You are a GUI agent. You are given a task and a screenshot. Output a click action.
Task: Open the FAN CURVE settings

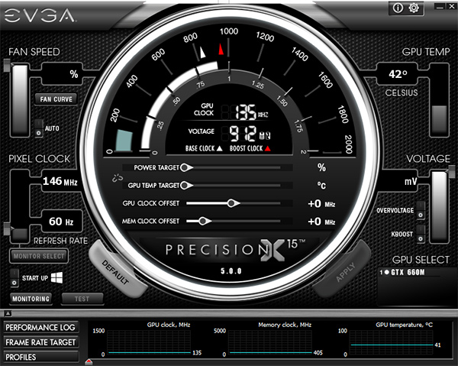coord(56,99)
